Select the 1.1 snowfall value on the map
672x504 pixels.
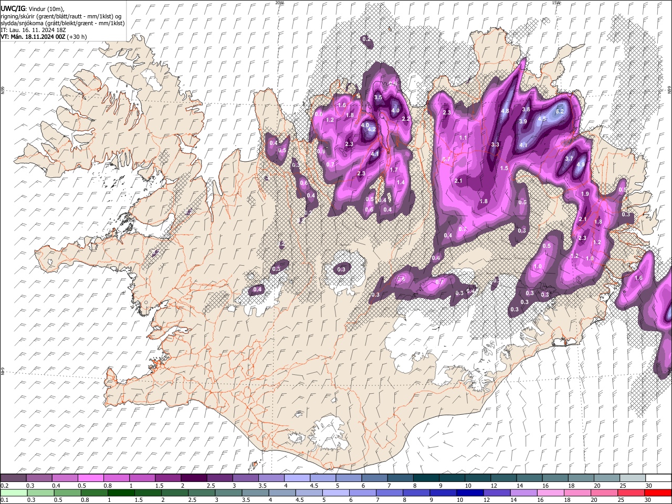[x=463, y=138]
